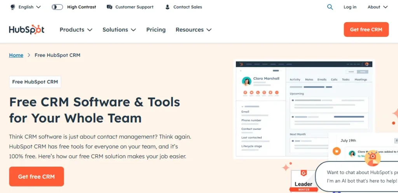Click the Last contacted label in preview
The width and height of the screenshot is (398, 193).
tap(251, 138)
